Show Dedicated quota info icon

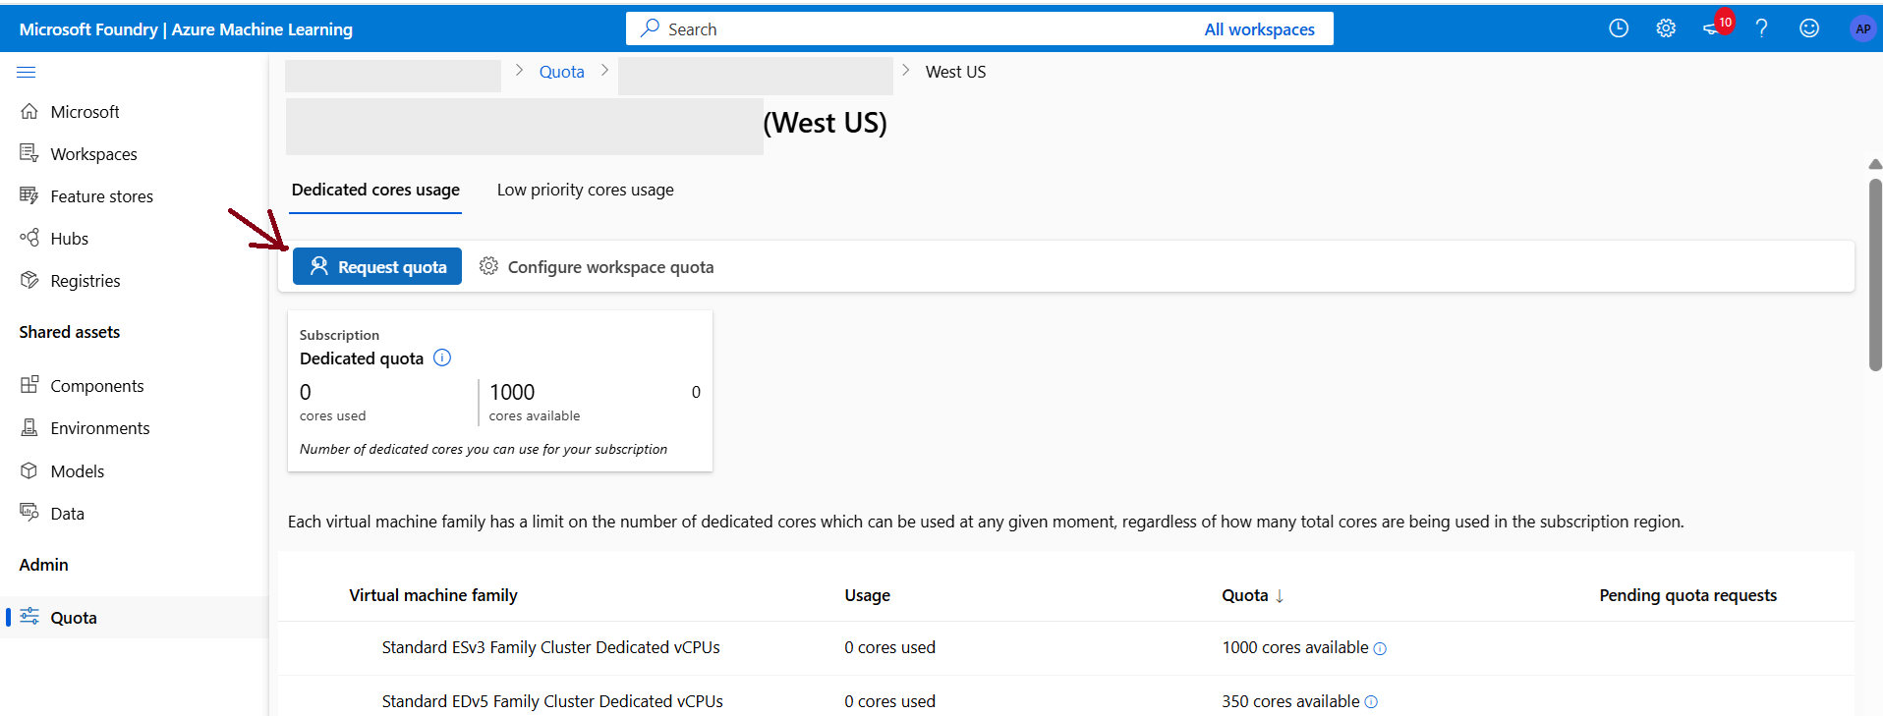pos(442,358)
